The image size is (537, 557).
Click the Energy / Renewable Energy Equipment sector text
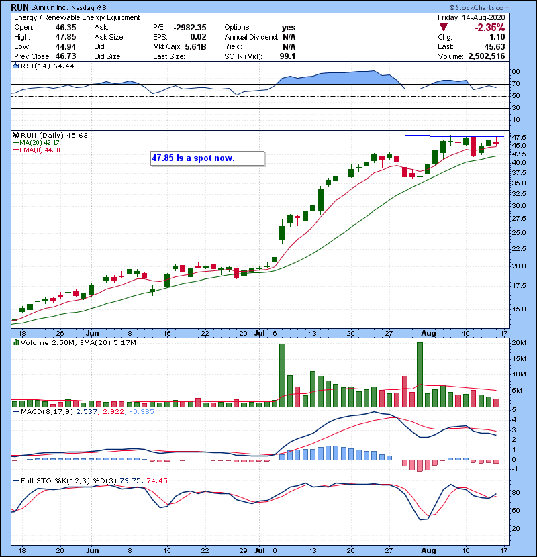[77, 17]
